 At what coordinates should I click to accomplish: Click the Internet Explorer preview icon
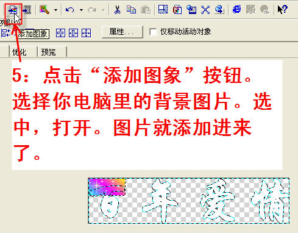[x=236, y=9]
